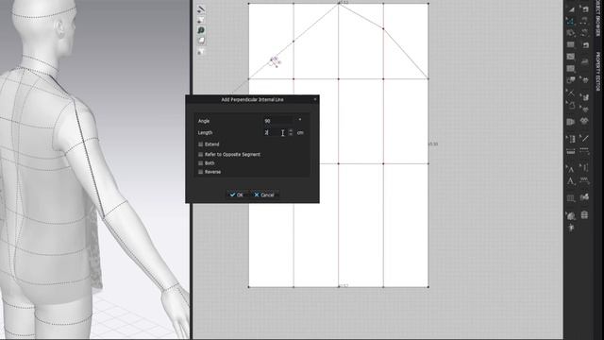The image size is (604, 340).
Task: Select the top apex point of the pattern
Action: tap(339, 4)
